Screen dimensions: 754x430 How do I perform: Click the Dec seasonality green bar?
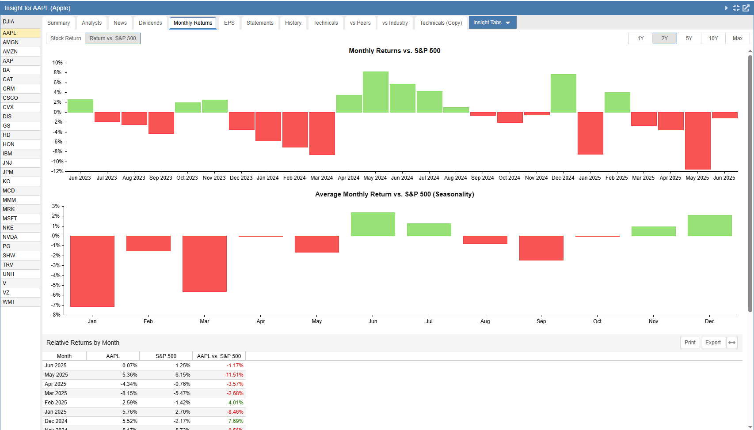710,226
